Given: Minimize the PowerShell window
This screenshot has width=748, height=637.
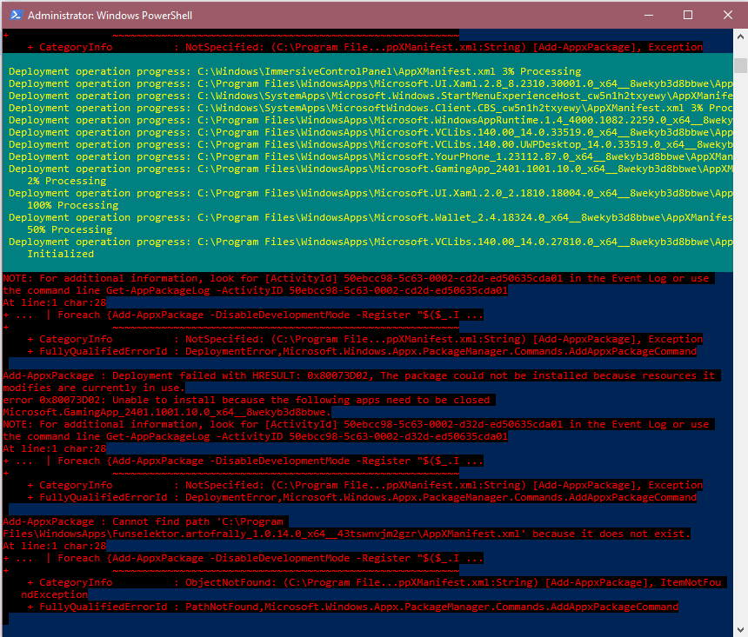Looking at the screenshot, I should coord(647,15).
